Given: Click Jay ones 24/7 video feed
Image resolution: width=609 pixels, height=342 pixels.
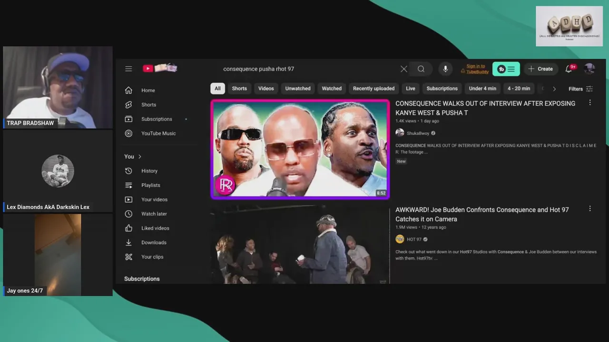Looking at the screenshot, I should pyautogui.click(x=58, y=254).
